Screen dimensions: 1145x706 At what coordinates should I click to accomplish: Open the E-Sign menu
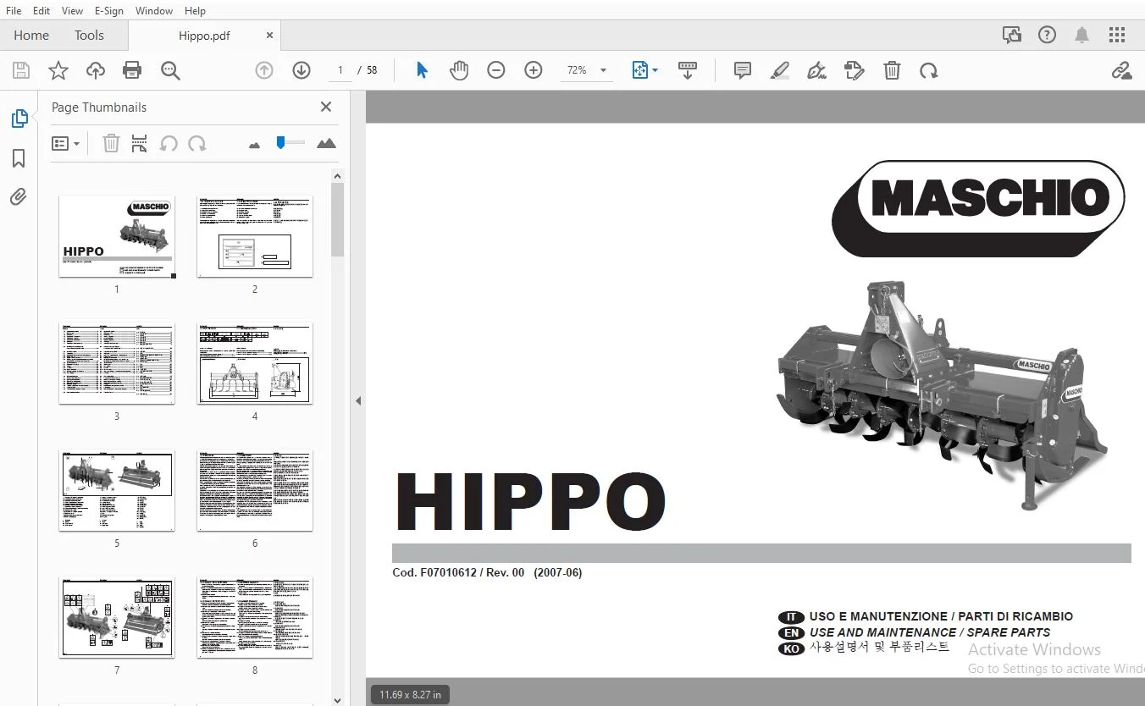tap(109, 11)
